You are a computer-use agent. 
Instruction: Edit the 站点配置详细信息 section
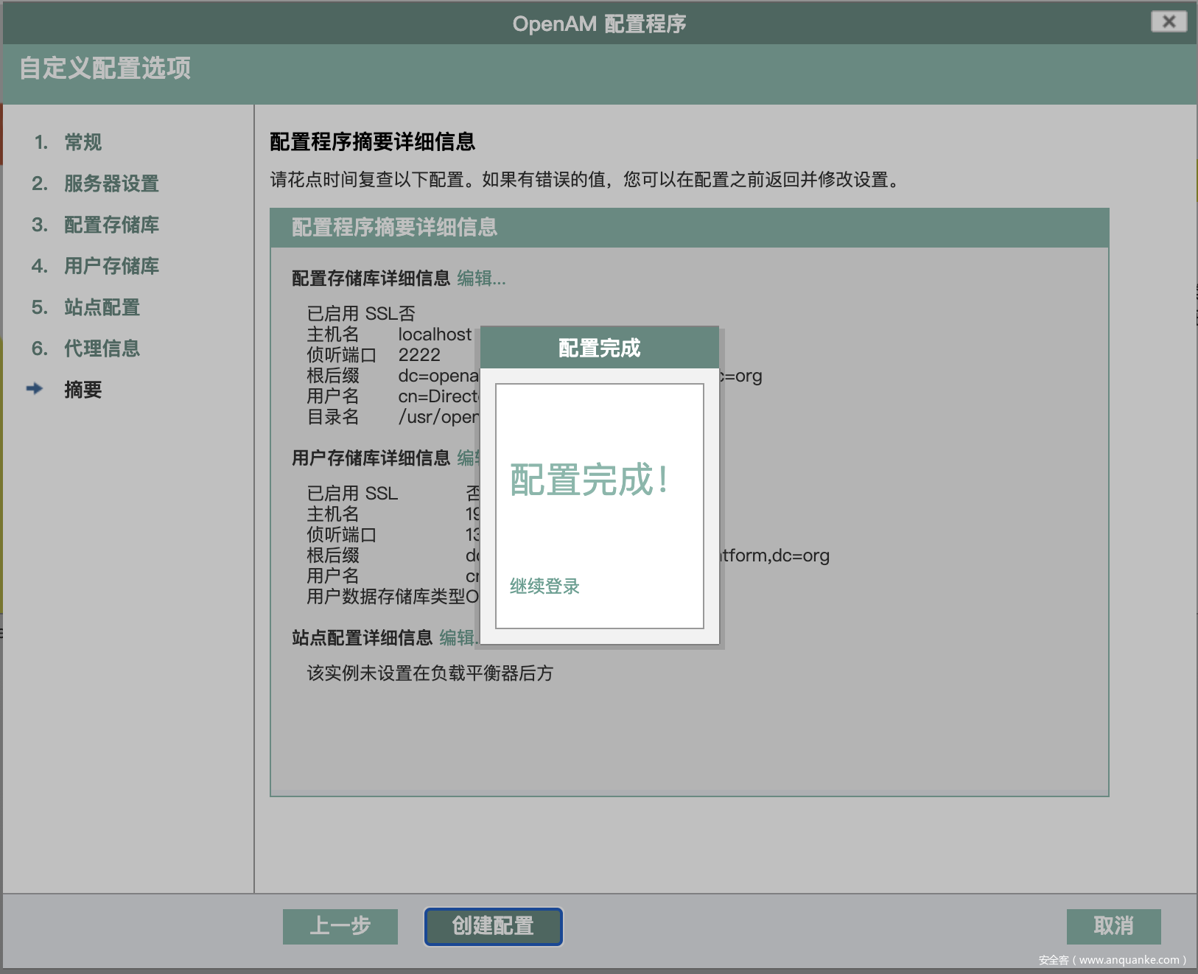458,638
